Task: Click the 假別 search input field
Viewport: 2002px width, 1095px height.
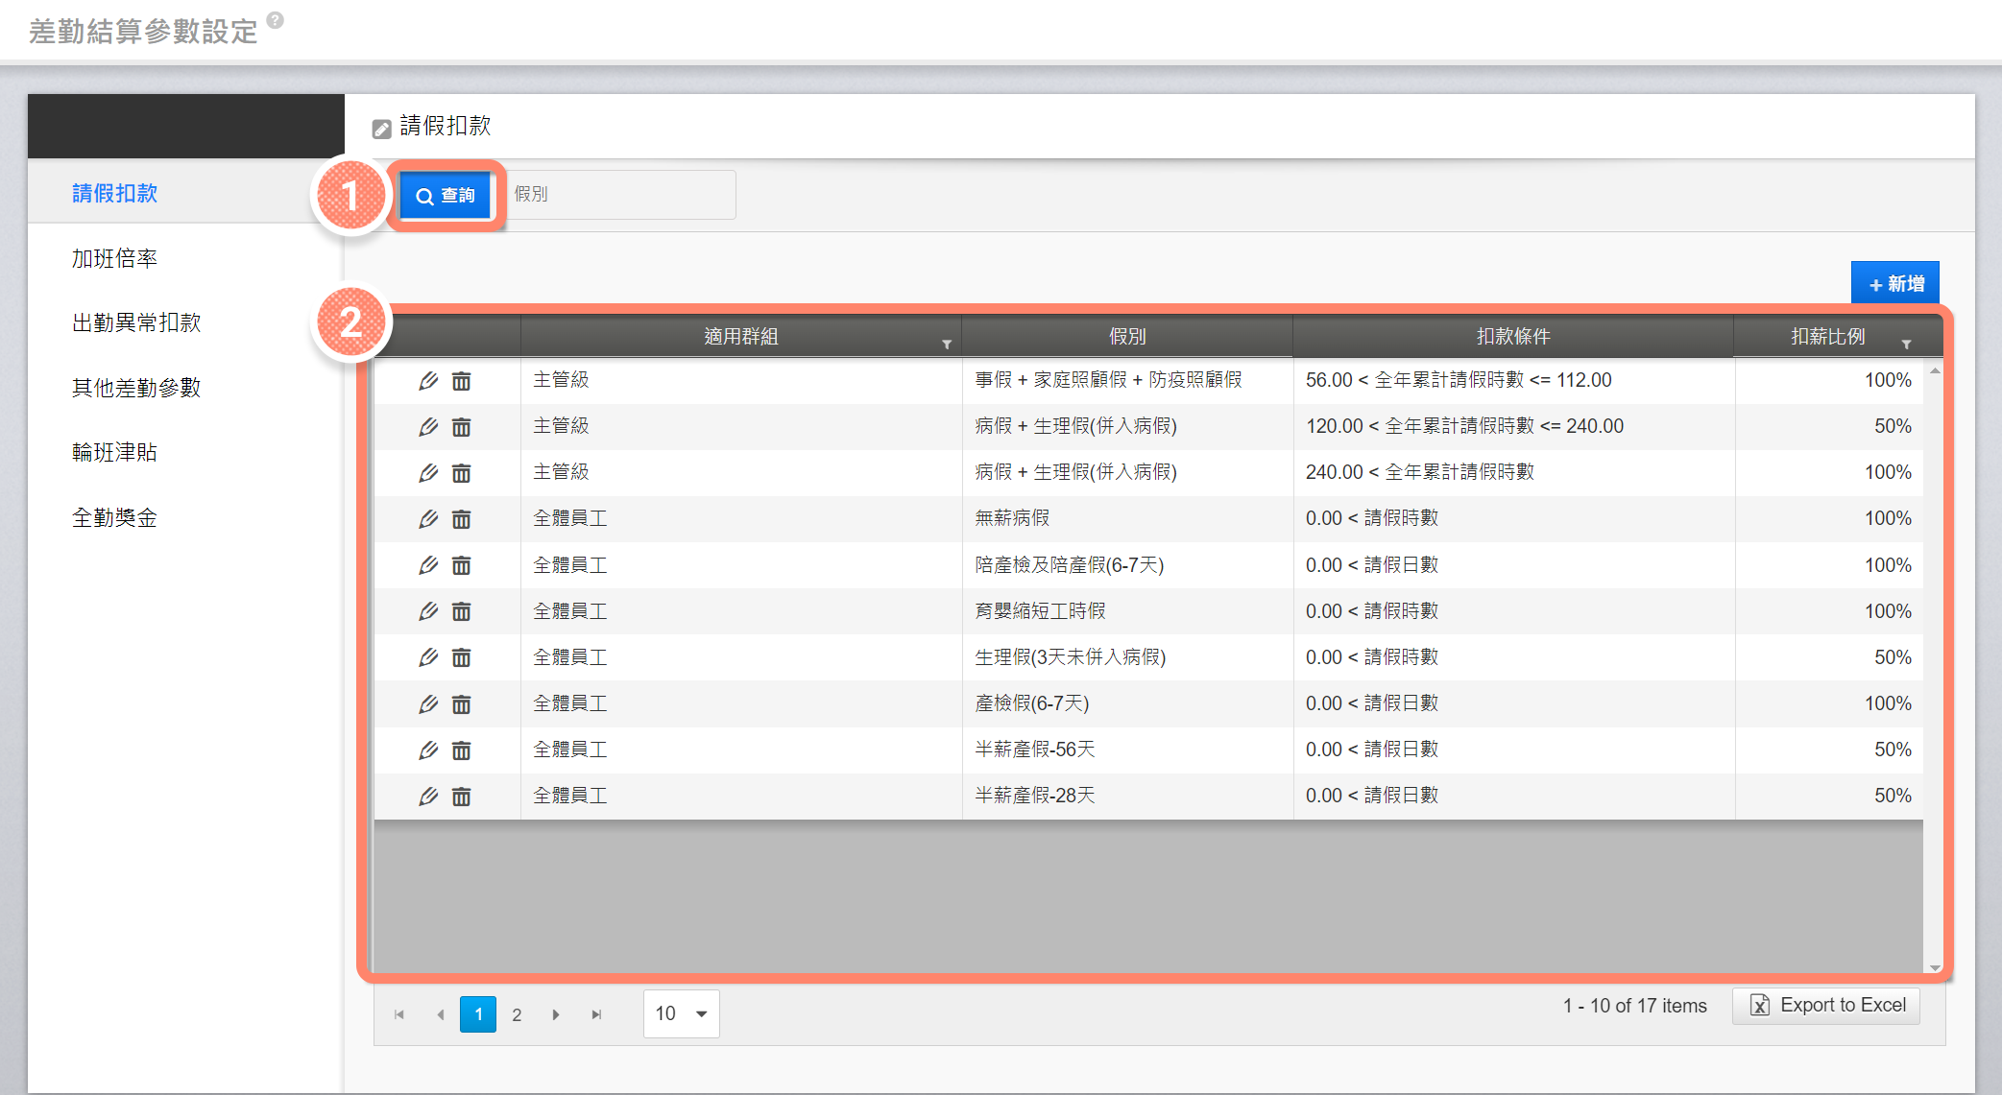Action: coord(620,195)
